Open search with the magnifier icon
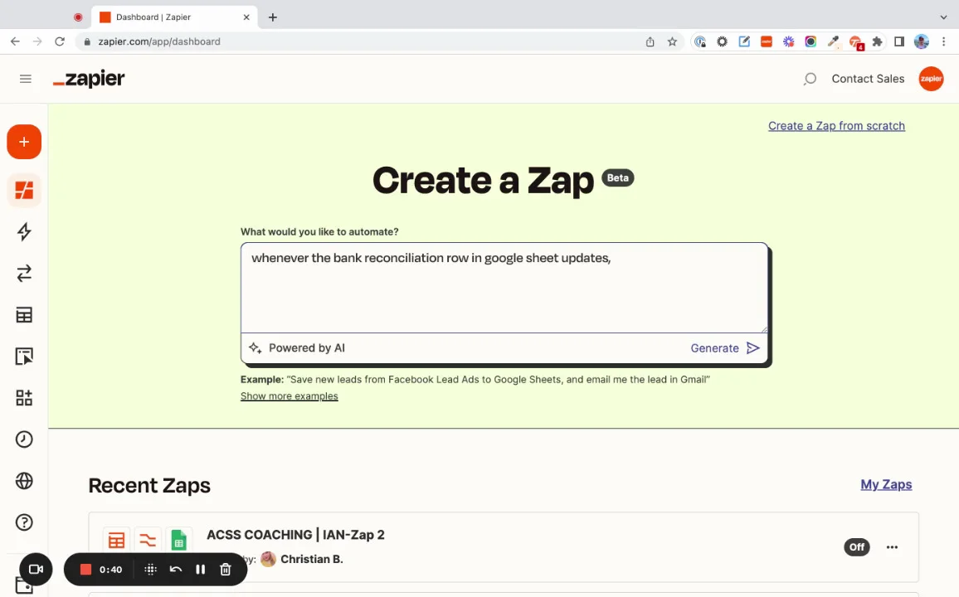The height and width of the screenshot is (597, 959). [809, 78]
